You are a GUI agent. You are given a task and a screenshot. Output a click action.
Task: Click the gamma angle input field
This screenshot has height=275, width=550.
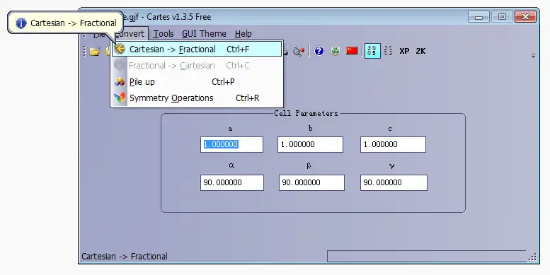pyautogui.click(x=394, y=182)
